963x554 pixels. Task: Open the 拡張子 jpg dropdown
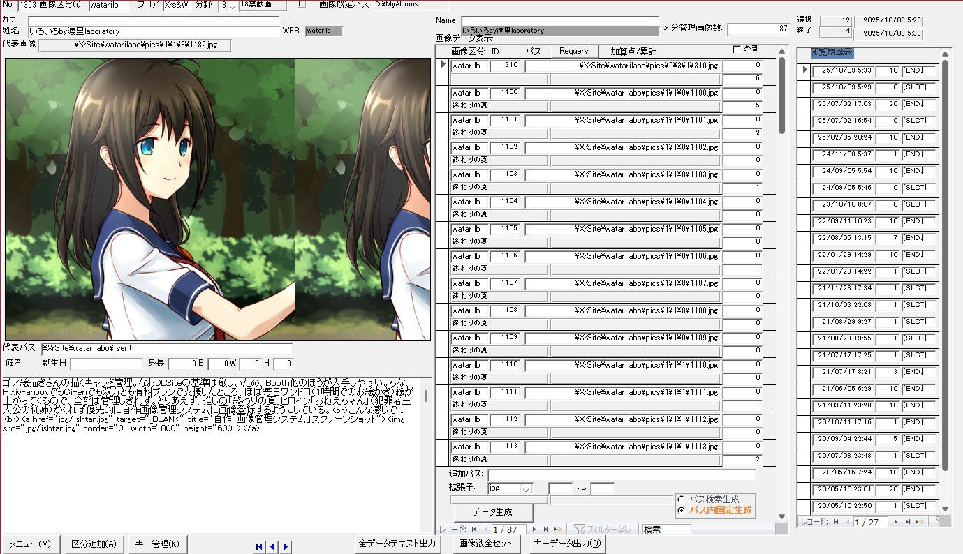pos(526,489)
